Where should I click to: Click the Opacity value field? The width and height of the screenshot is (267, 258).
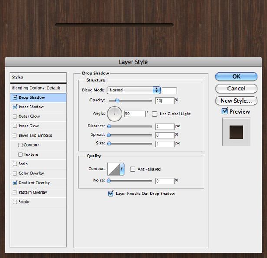point(165,101)
